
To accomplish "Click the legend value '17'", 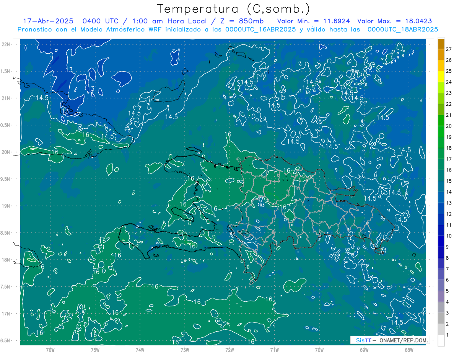I will (449, 159).
